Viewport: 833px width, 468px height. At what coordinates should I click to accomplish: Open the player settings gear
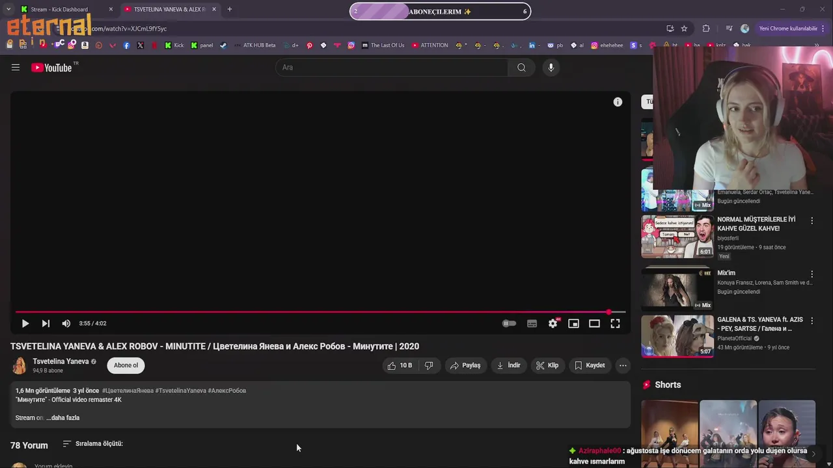(553, 323)
